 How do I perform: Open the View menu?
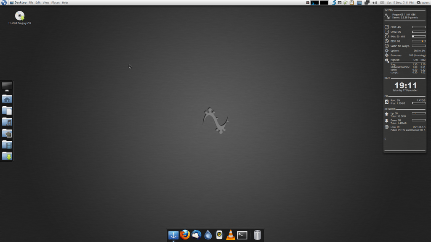46,3
